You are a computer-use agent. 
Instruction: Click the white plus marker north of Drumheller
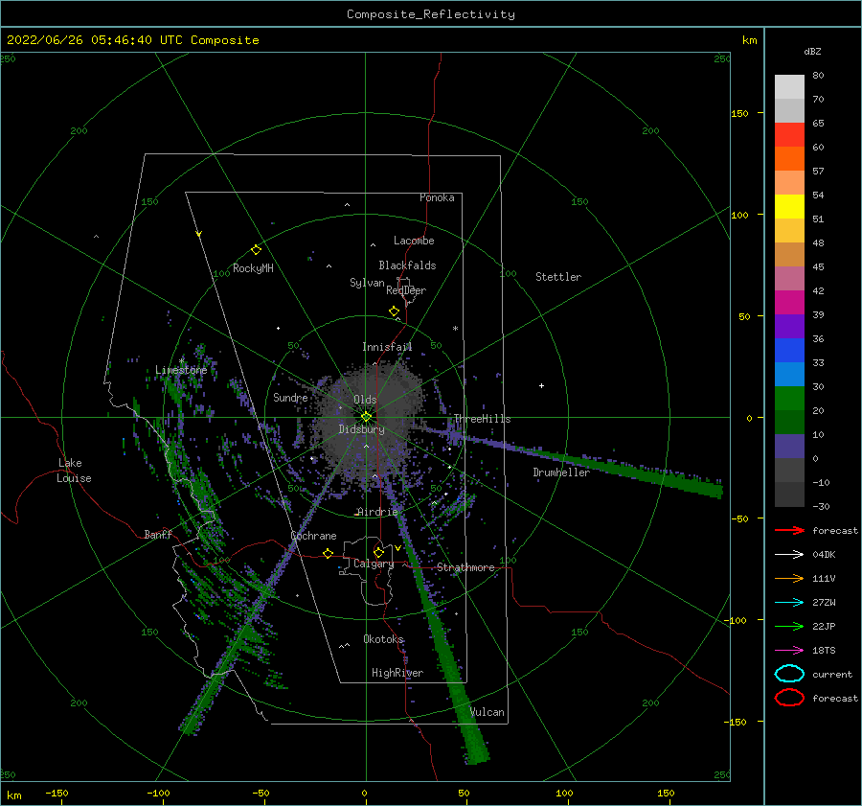coord(541,385)
